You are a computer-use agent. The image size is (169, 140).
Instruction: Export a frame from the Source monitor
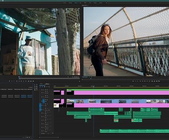tap(33, 81)
